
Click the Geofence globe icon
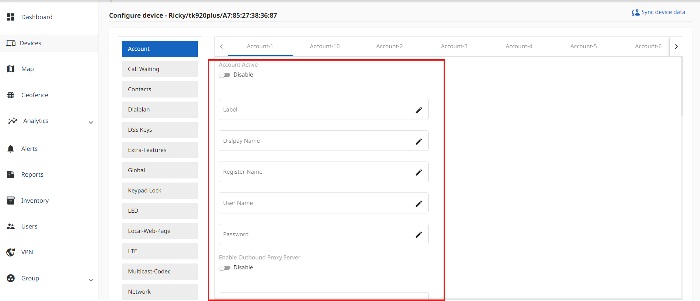(11, 95)
